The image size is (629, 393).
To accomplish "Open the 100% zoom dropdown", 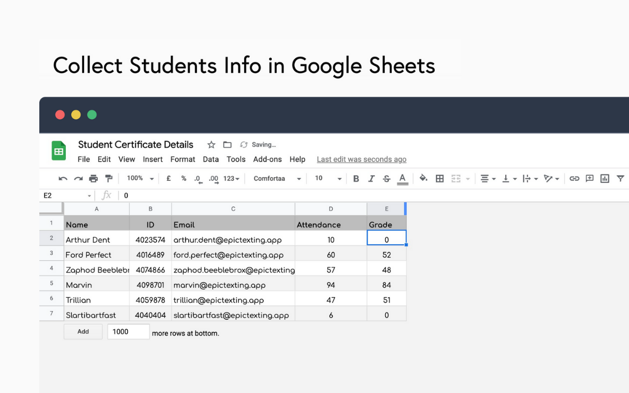I will (x=140, y=179).
